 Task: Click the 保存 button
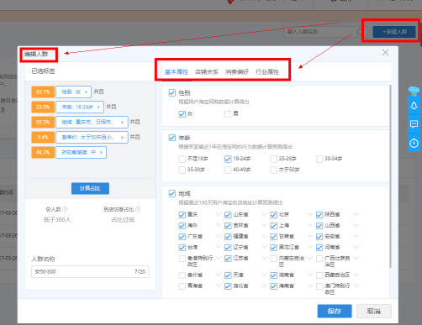[x=335, y=311]
